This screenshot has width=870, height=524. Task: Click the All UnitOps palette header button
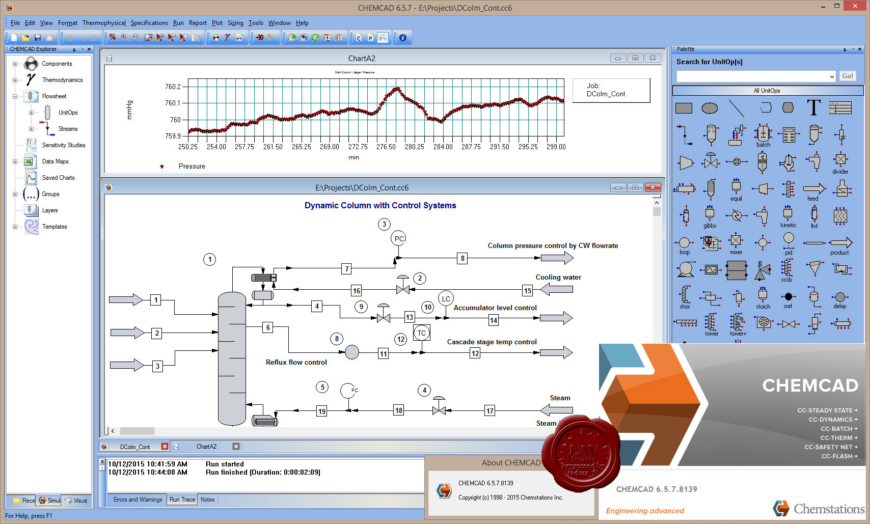[768, 91]
